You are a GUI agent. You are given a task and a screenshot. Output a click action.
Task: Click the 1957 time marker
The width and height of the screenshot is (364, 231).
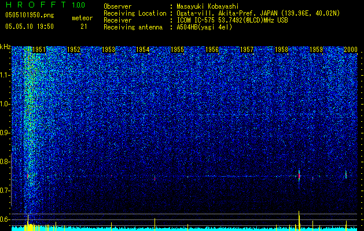click(x=247, y=50)
